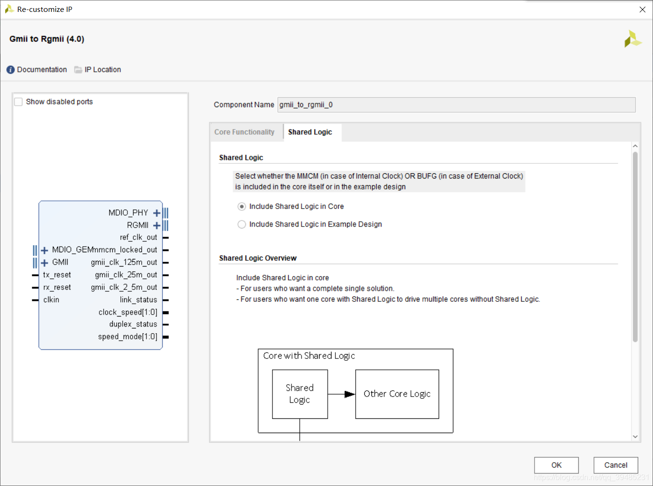
Task: Click the Gmii to Rgmii (4.0) title
Action: click(47, 39)
